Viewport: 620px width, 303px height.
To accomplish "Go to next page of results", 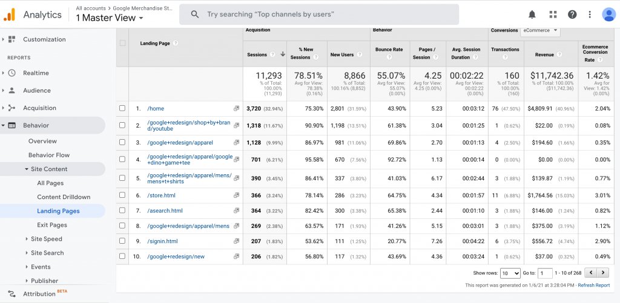I will tap(603, 273).
